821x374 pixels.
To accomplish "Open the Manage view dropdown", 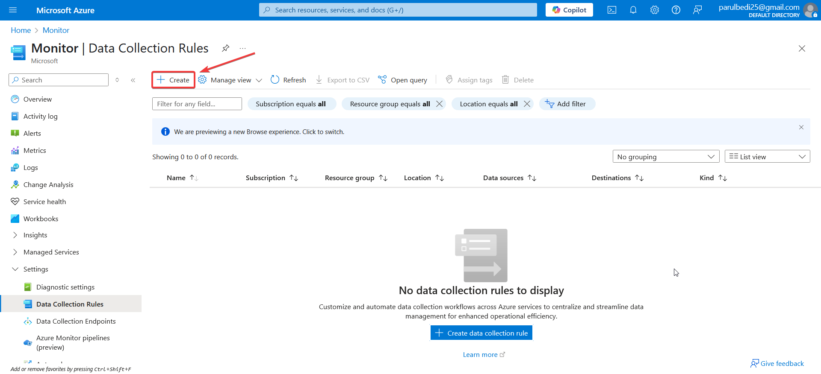I will click(230, 80).
